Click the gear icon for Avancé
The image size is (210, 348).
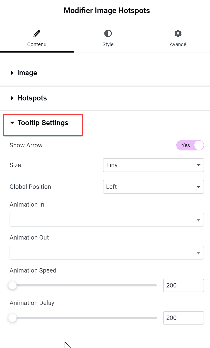[178, 33]
